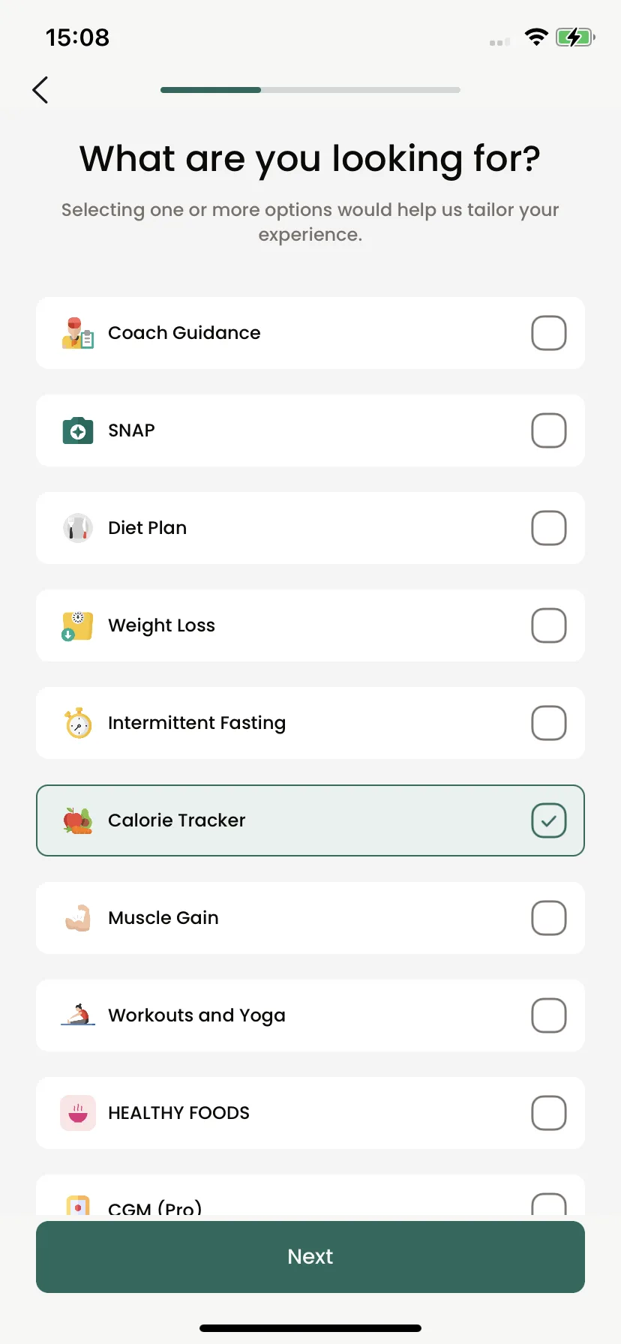
Task: Tap the Coach Guidance coach icon
Action: pos(78,333)
